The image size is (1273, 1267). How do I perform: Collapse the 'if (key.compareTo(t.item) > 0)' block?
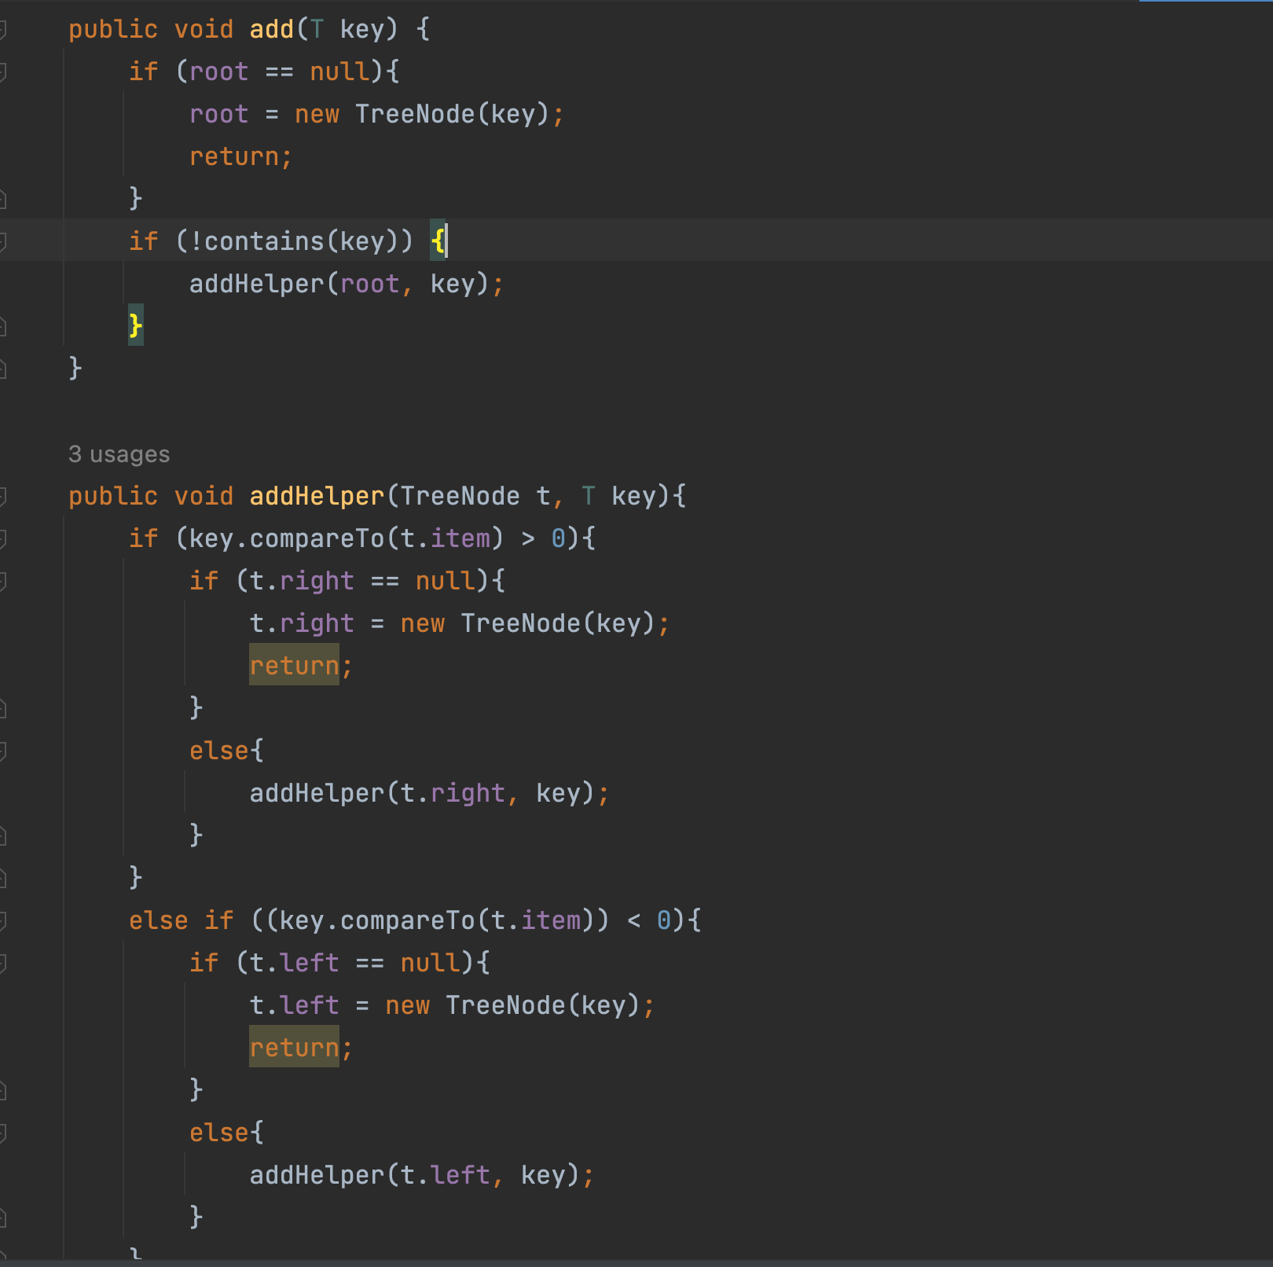coord(3,538)
